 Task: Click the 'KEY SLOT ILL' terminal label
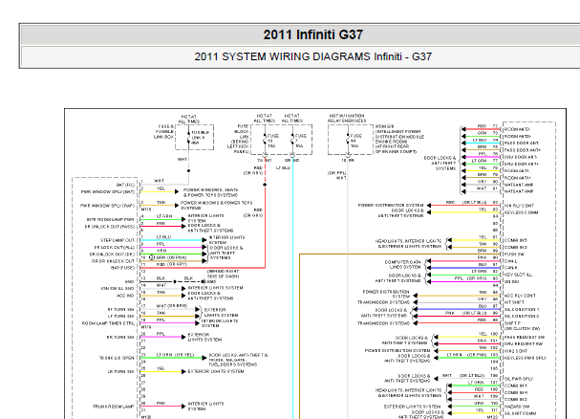pyautogui.click(x=518, y=275)
